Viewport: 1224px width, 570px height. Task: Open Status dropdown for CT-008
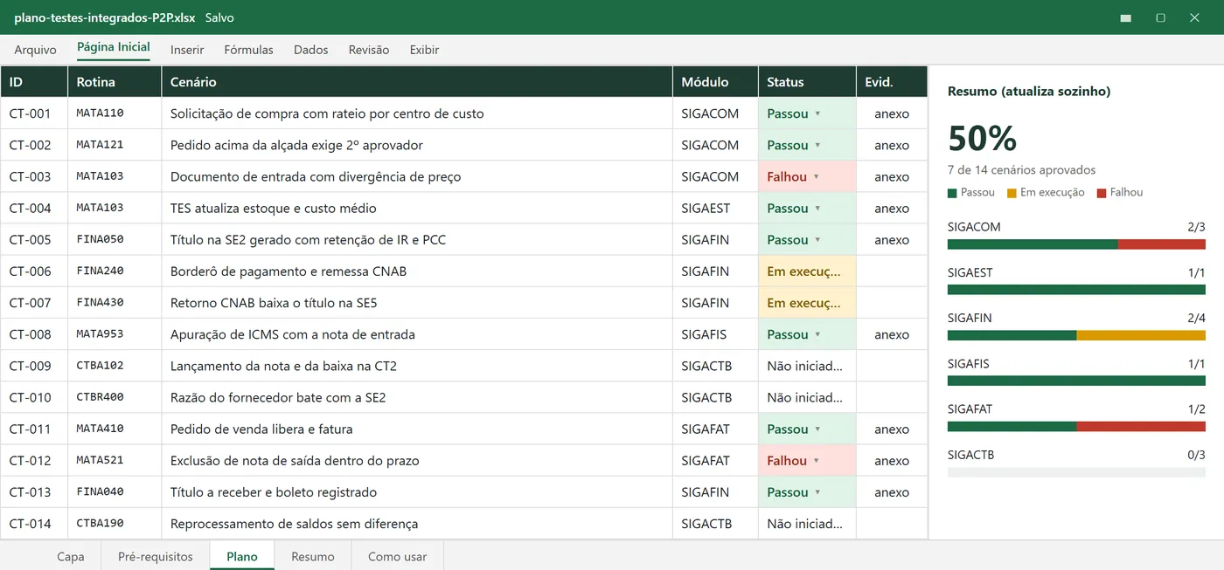[x=817, y=334]
